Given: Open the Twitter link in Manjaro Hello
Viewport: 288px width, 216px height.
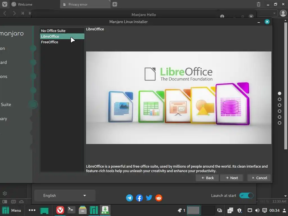Looking at the screenshot, I should click(149, 198).
